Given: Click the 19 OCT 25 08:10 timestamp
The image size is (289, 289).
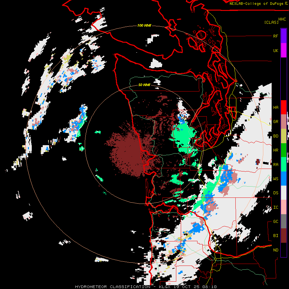Looking at the screenshot, I should click(x=195, y=287).
